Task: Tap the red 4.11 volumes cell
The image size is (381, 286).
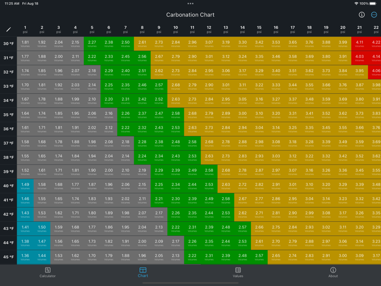Action: coord(360,44)
